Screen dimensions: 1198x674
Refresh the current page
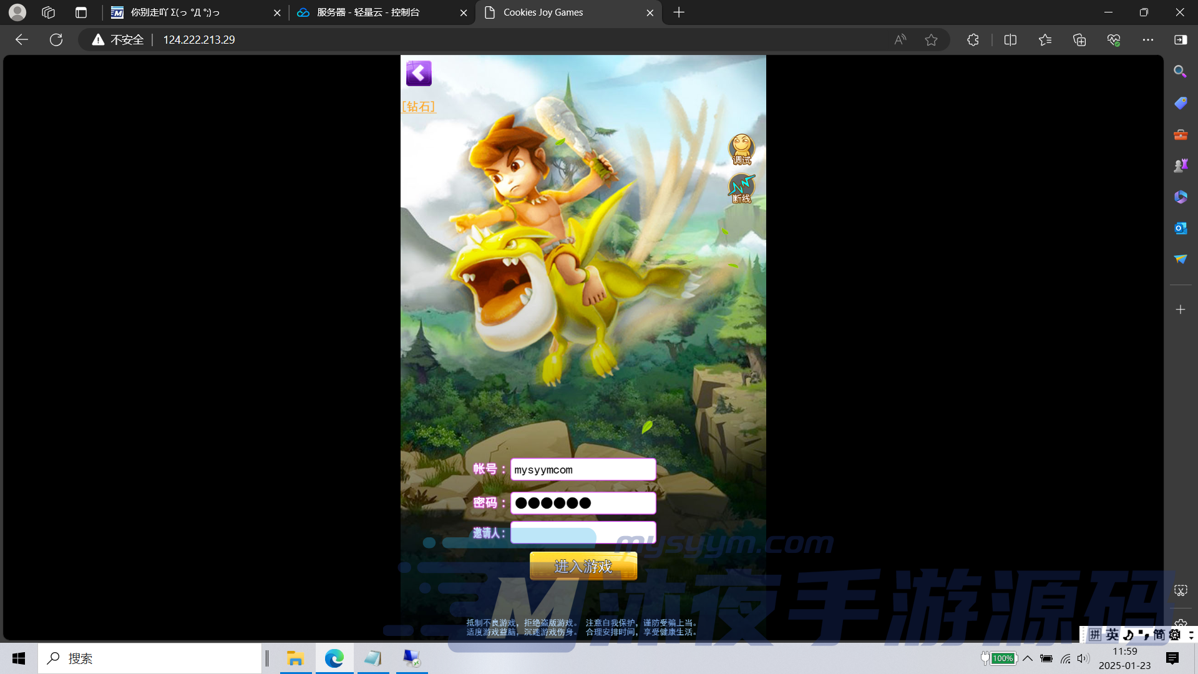click(56, 40)
